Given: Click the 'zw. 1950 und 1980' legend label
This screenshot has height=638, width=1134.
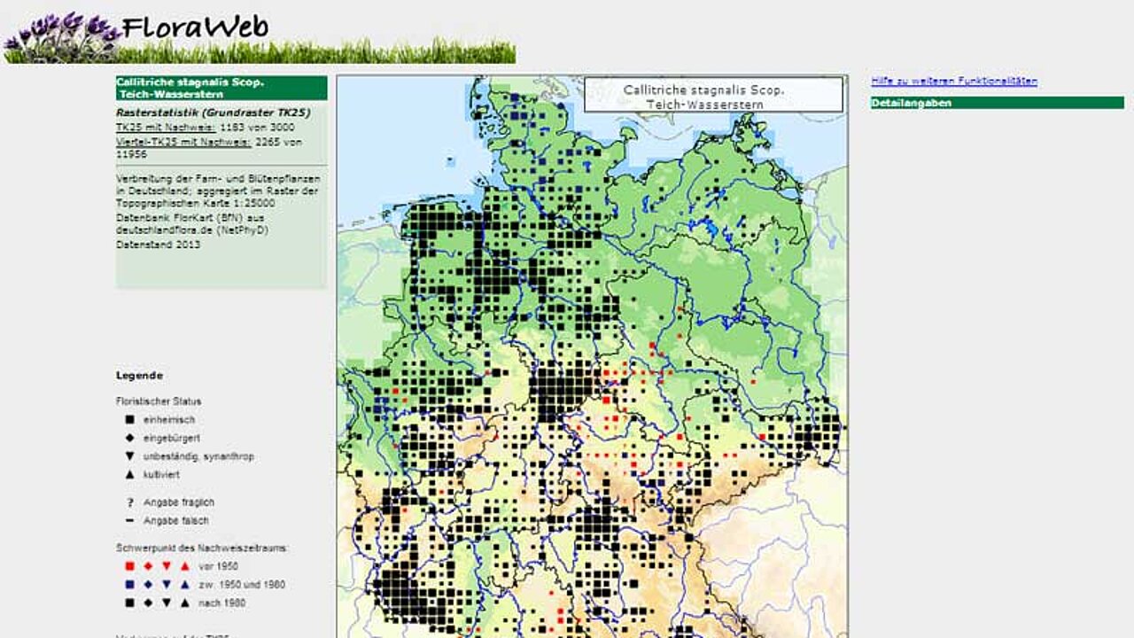Looking at the screenshot, I should tap(242, 585).
